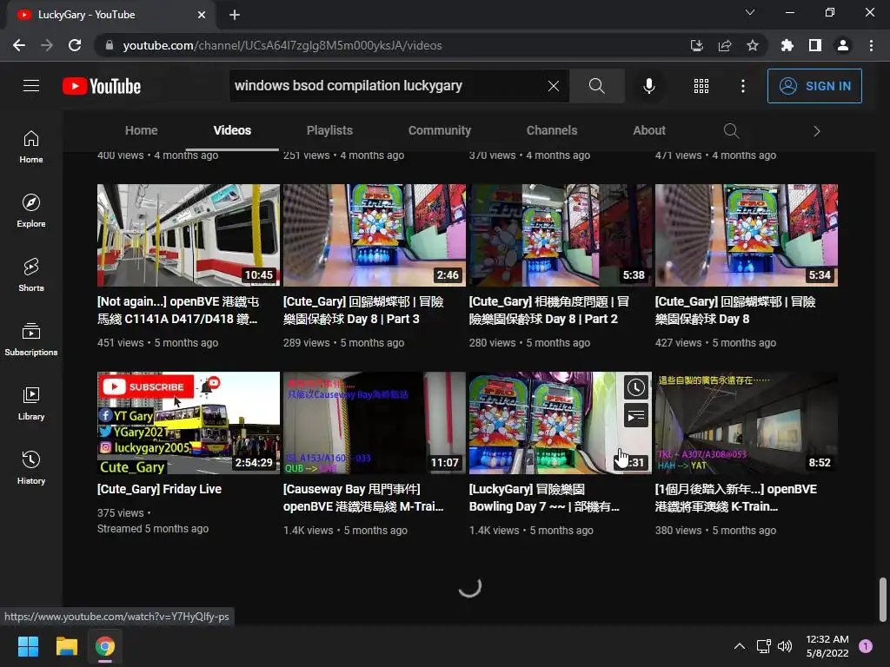Show hidden system tray icons
This screenshot has height=667, width=890.
coord(740,646)
